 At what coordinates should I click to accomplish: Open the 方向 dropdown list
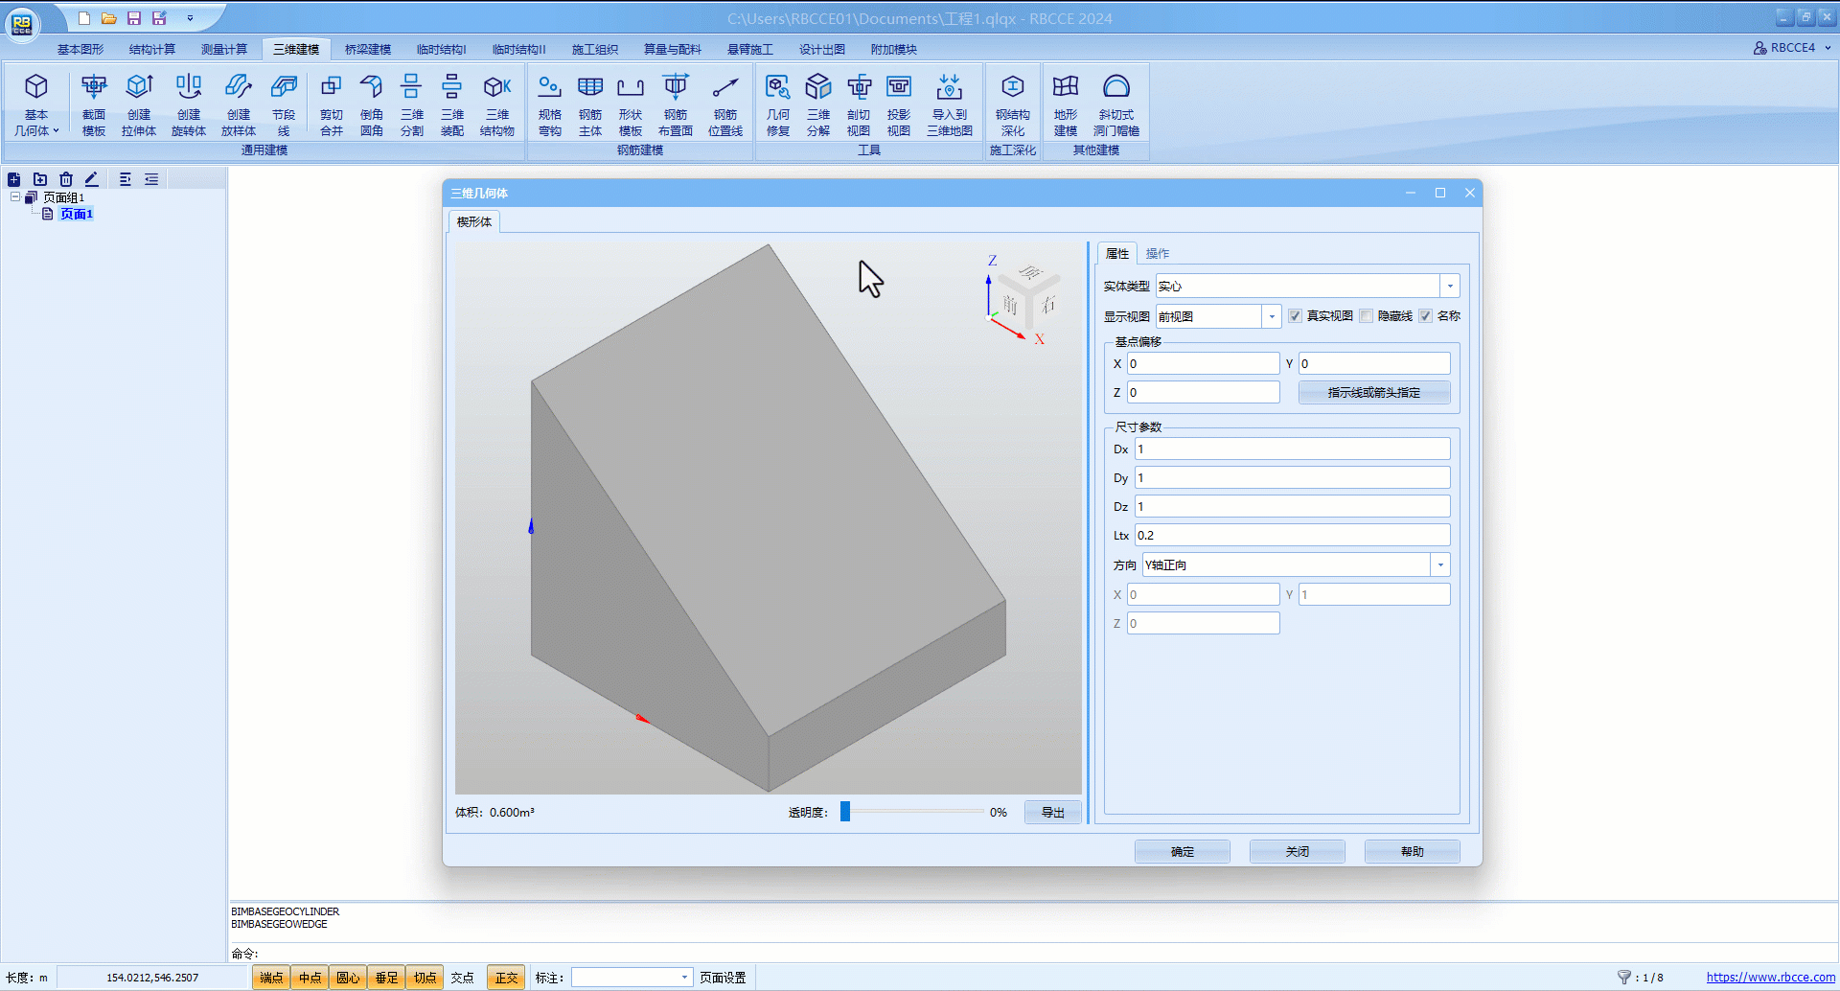coord(1439,565)
